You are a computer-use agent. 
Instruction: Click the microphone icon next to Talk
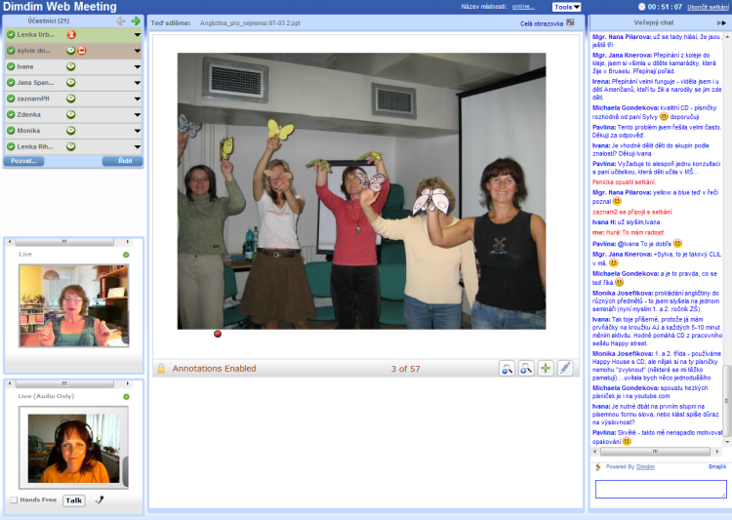(99, 500)
